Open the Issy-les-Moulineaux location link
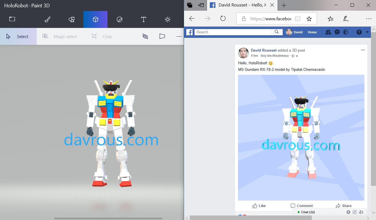This screenshot has width=376, height=220. pyautogui.click(x=275, y=56)
